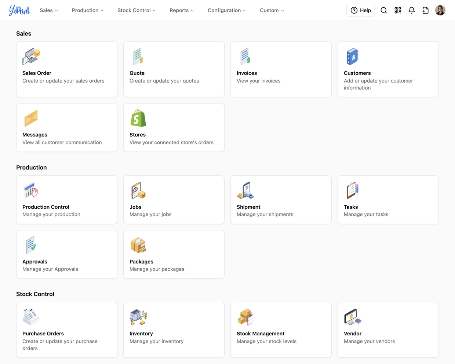
Task: Click the Invoices document icon
Action: click(x=245, y=57)
